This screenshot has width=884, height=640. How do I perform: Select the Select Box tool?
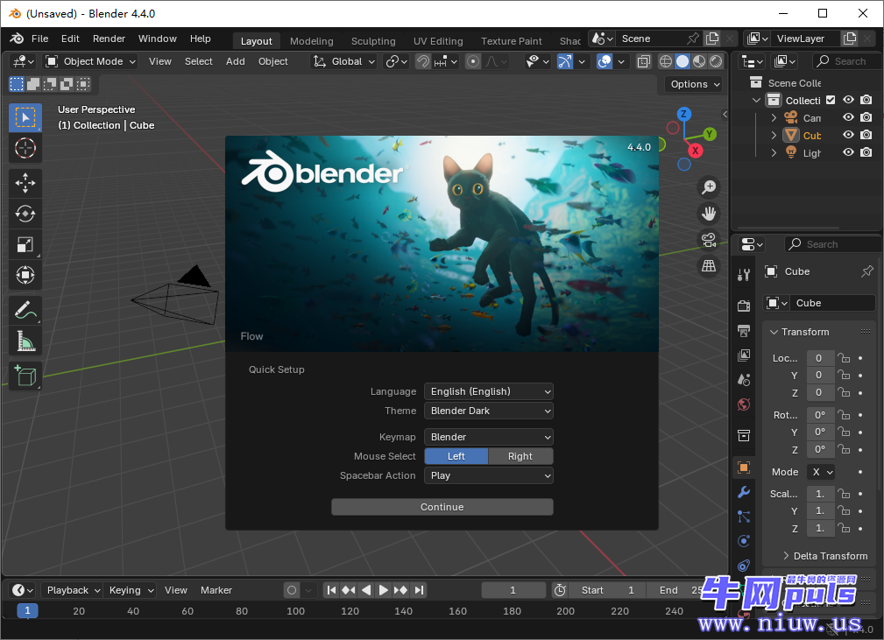click(x=25, y=117)
